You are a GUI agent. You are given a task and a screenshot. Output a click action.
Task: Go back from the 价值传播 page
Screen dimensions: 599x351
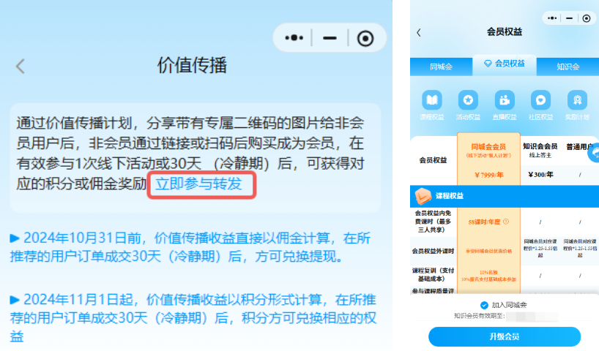click(21, 66)
